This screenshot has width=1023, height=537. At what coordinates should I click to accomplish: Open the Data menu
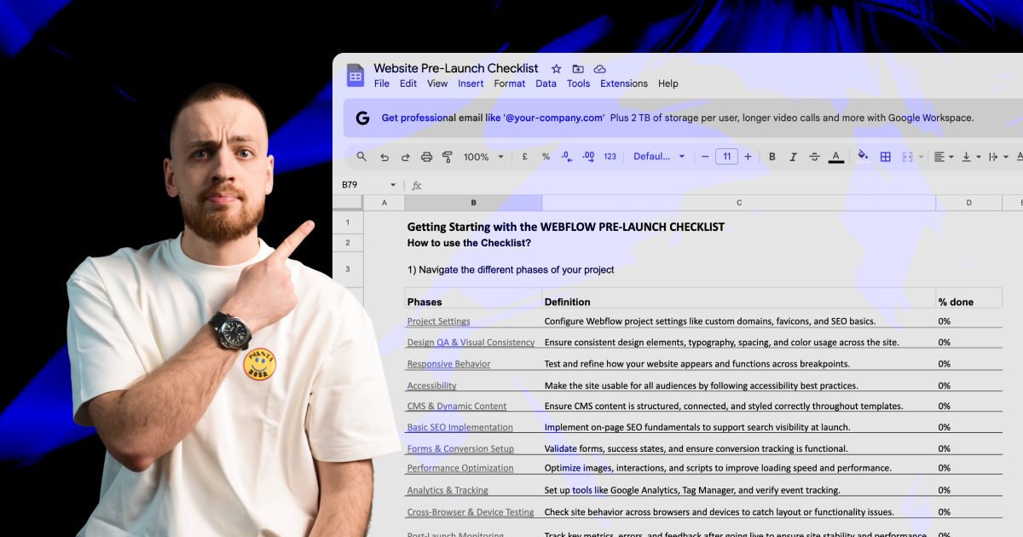[546, 84]
